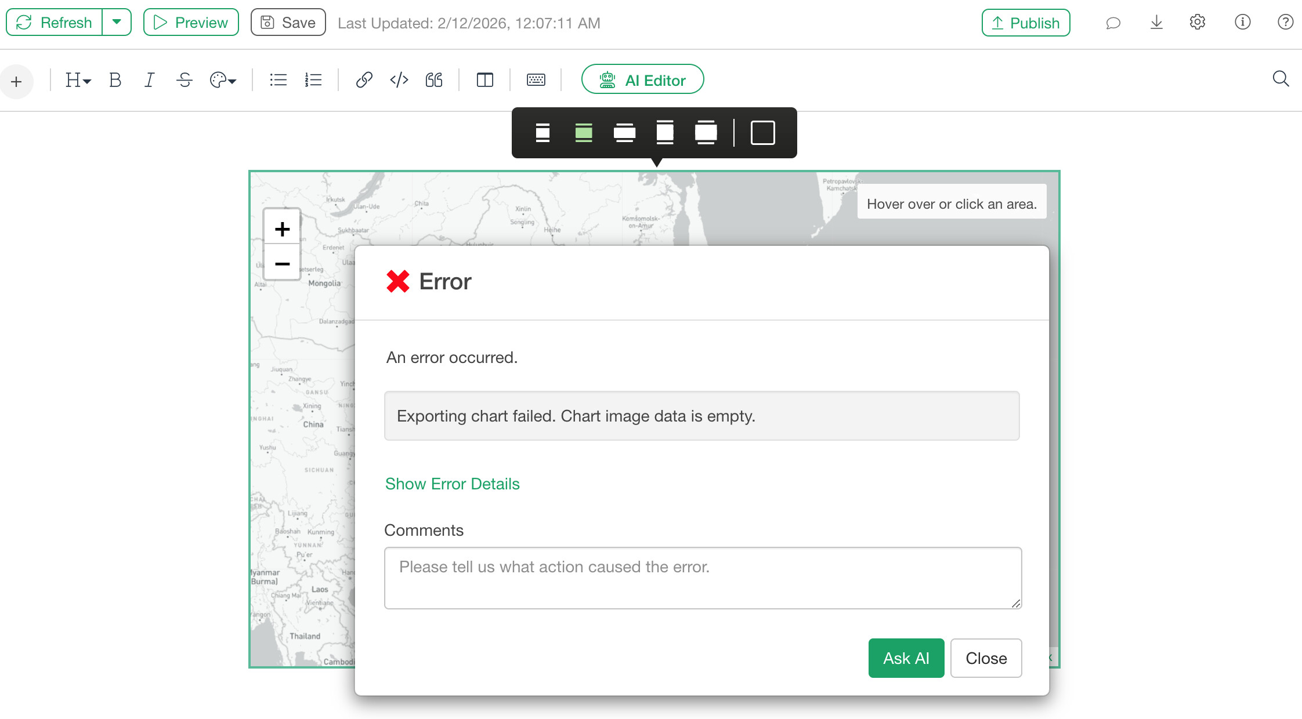Choose the widest layout size option
The height and width of the screenshot is (719, 1302).
click(706, 133)
